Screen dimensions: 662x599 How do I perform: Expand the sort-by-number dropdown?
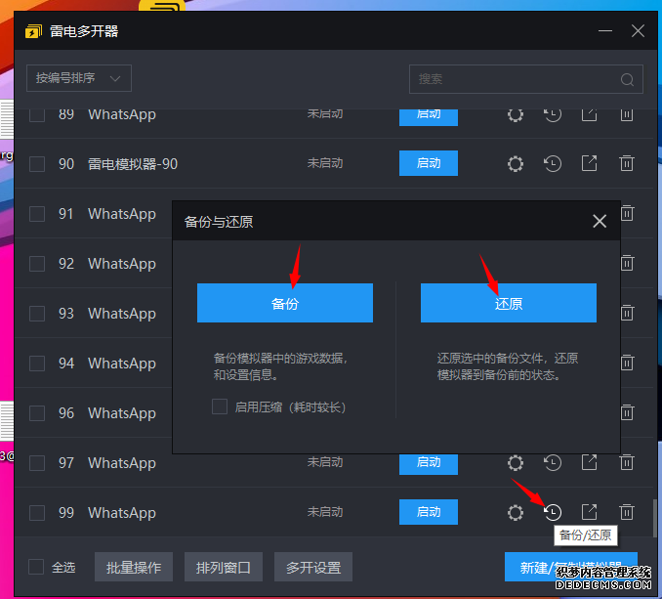point(79,78)
